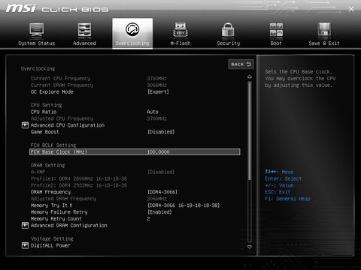The width and height of the screenshot is (361, 270).
Task: Open the Advanced settings icon
Action: tap(84, 30)
